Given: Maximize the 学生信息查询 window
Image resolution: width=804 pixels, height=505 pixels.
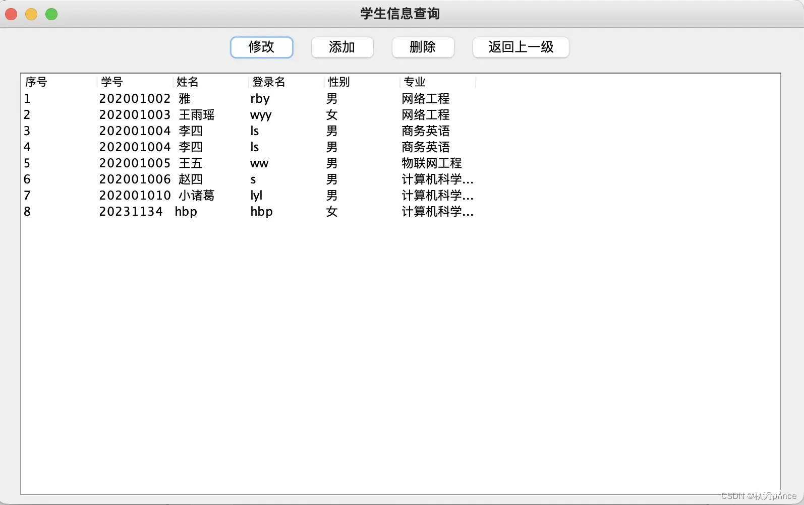Looking at the screenshot, I should click(51, 14).
